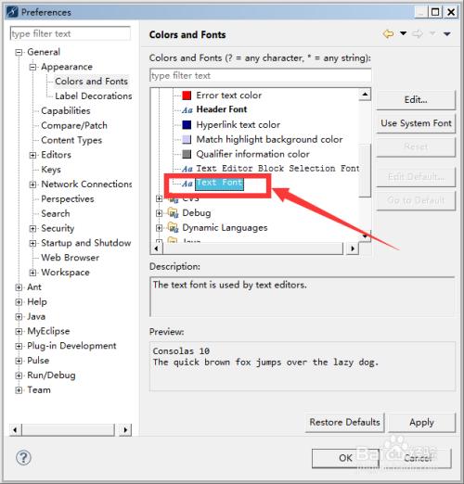The image size is (464, 484).
Task: Click the yellow back navigation arrow
Action: pos(389,33)
